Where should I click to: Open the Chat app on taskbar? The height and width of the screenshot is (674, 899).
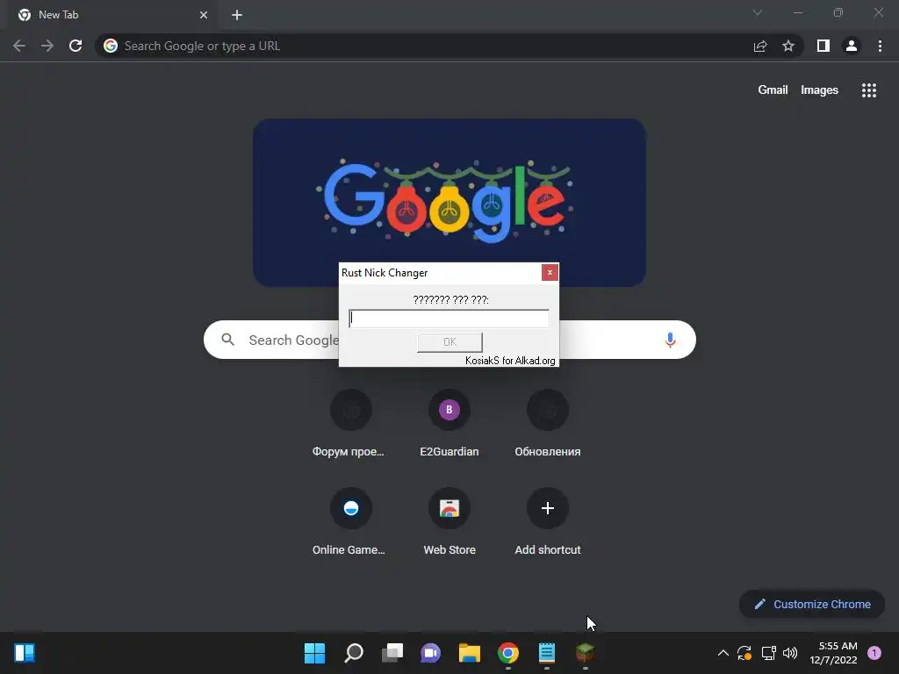point(430,653)
